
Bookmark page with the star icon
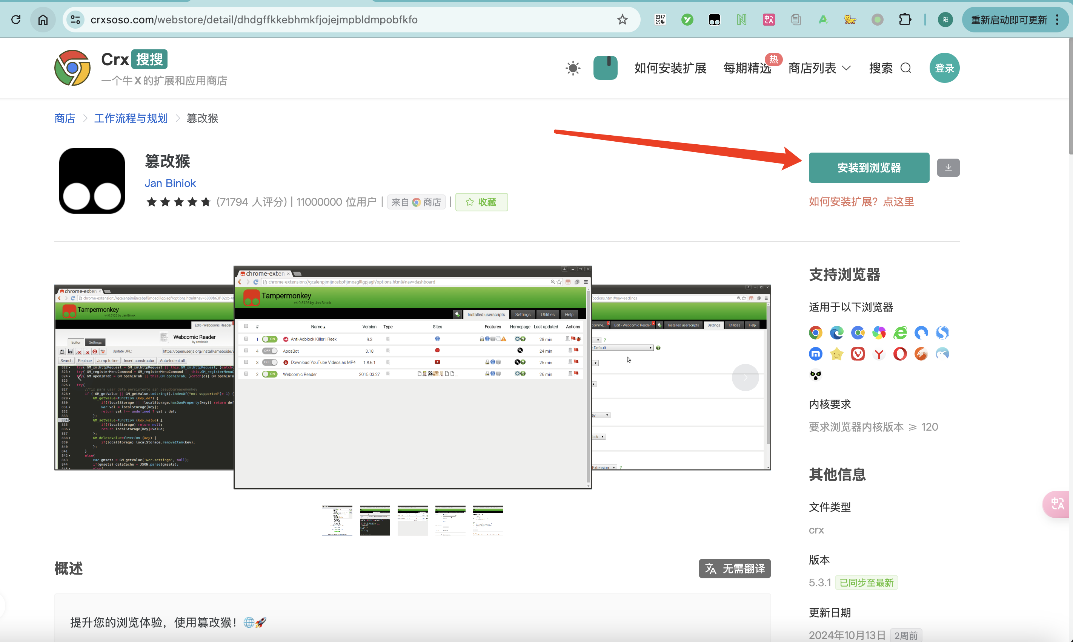pos(622,20)
